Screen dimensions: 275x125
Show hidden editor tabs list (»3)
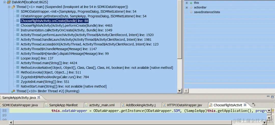[x=254, y=104]
